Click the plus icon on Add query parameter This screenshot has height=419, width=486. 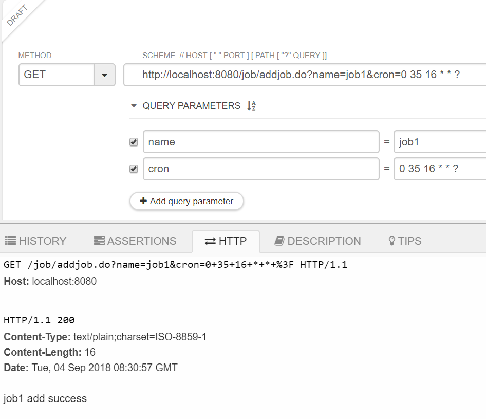pyautogui.click(x=143, y=201)
